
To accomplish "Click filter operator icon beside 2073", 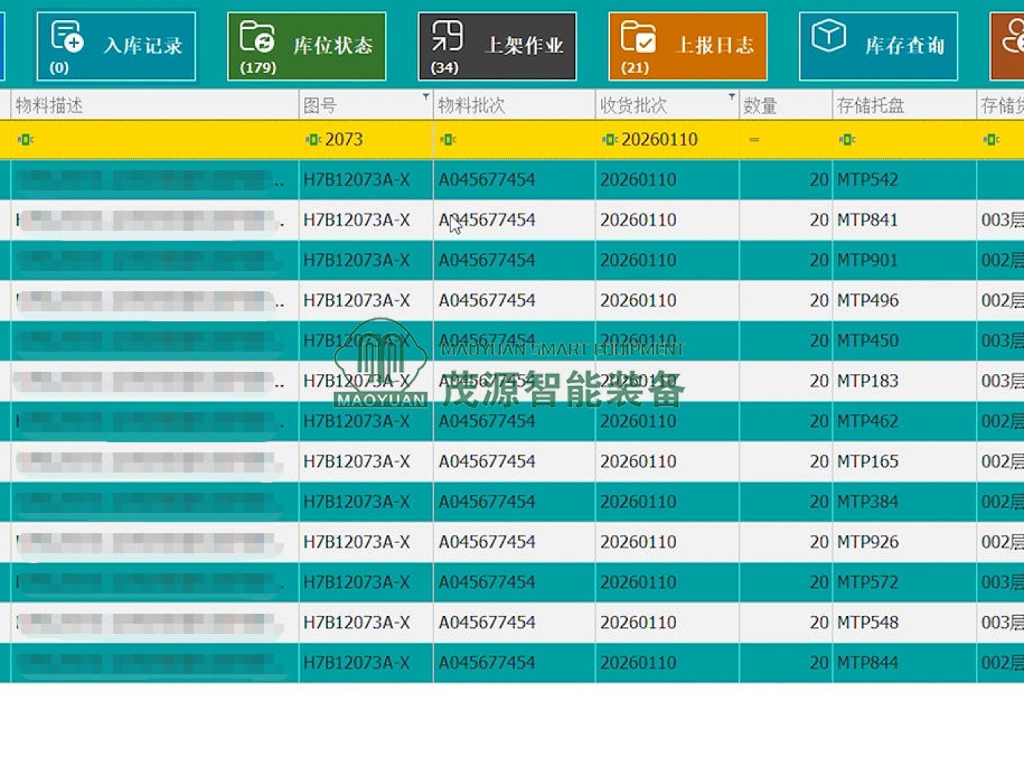I will (312, 140).
